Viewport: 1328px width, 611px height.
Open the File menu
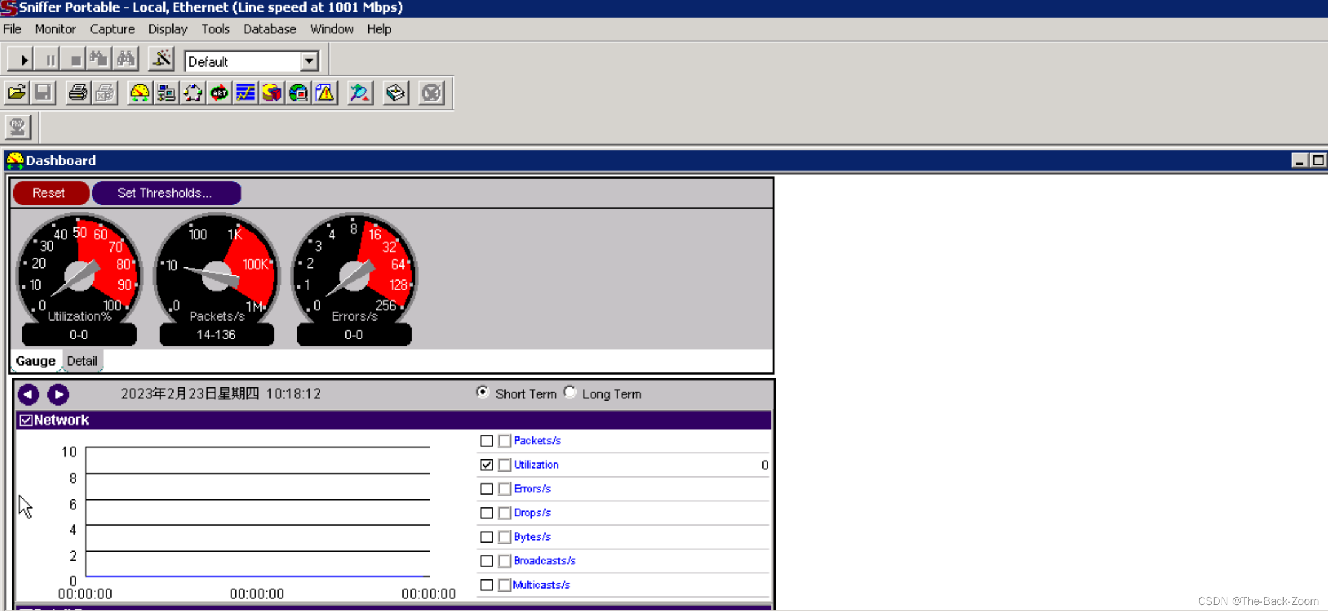click(12, 29)
